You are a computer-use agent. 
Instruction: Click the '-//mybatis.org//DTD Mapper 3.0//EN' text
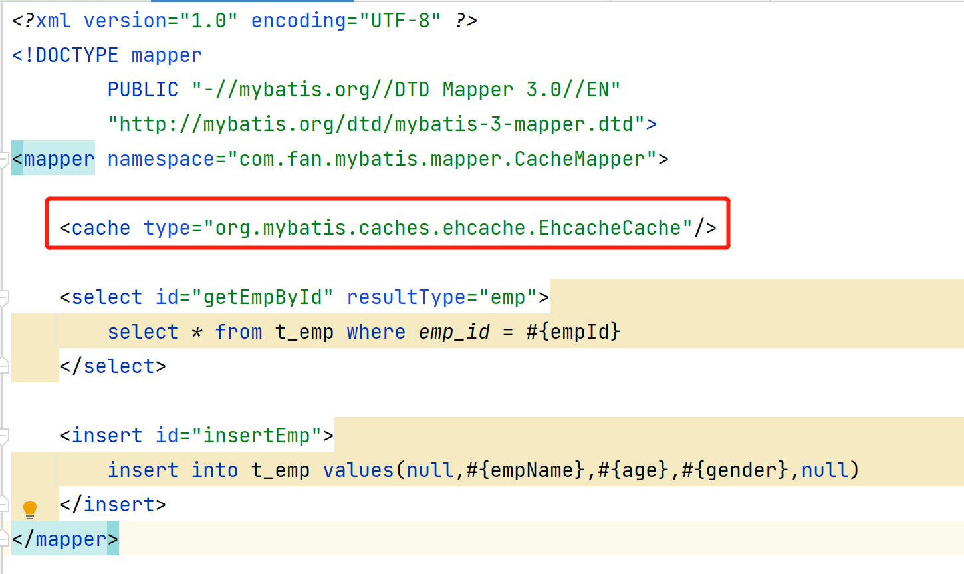point(406,90)
